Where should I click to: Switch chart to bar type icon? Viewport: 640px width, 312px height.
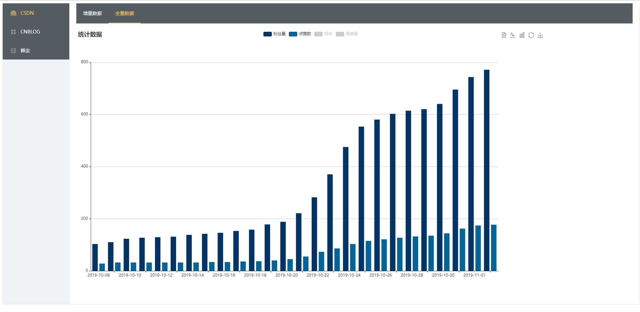coord(522,35)
